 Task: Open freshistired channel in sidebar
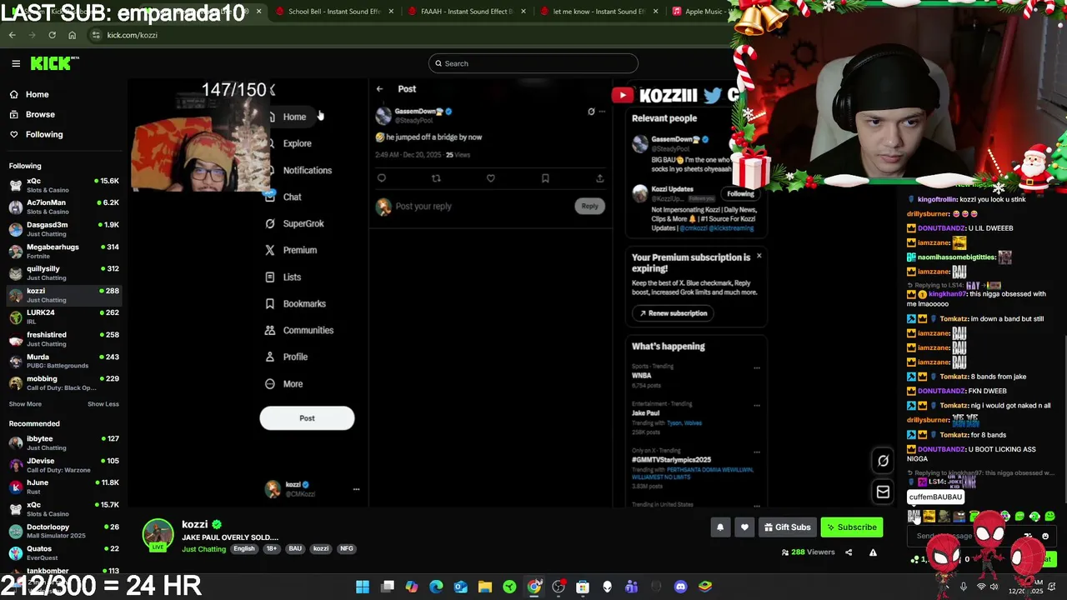coord(63,339)
